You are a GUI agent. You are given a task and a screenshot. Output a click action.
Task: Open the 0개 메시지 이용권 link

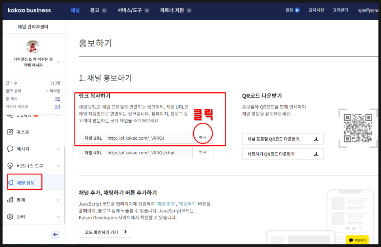coord(57,107)
